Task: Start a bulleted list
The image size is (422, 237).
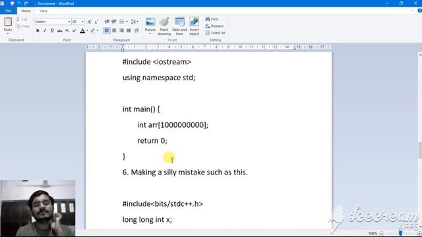Action: pyautogui.click(x=122, y=22)
